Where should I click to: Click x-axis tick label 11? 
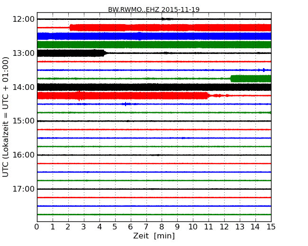pyautogui.click(x=208, y=227)
